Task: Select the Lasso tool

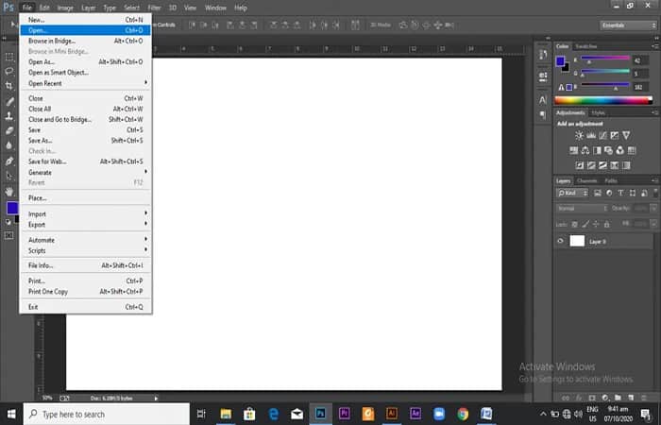Action: 8,71
